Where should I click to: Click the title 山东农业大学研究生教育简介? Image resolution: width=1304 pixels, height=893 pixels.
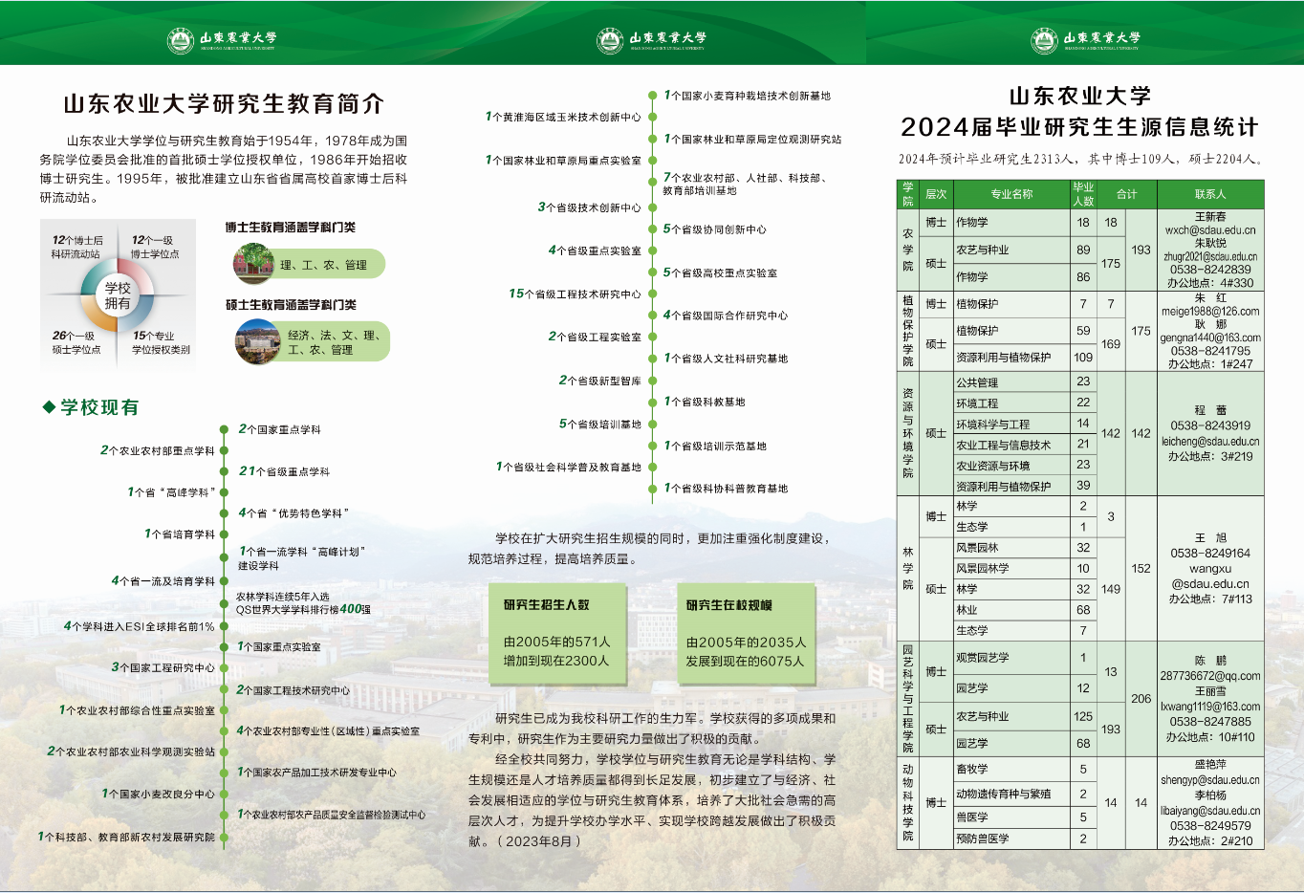[x=224, y=103]
